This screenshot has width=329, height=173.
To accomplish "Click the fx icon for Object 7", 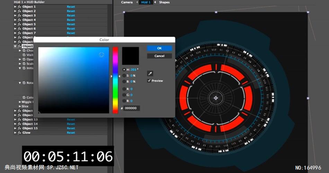I will coord(19,33).
